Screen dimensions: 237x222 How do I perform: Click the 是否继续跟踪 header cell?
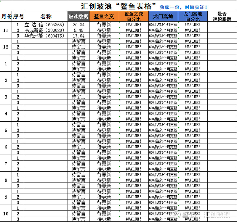point(222,16)
